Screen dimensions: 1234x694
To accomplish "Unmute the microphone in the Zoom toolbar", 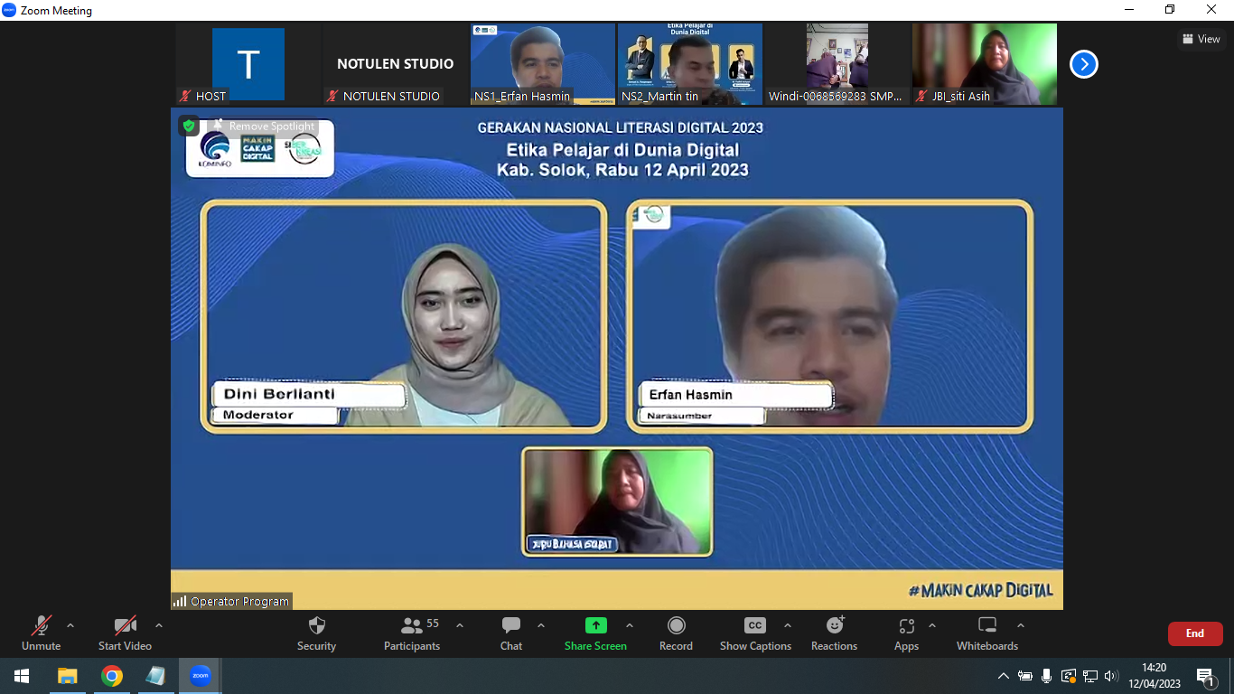I will tap(42, 633).
